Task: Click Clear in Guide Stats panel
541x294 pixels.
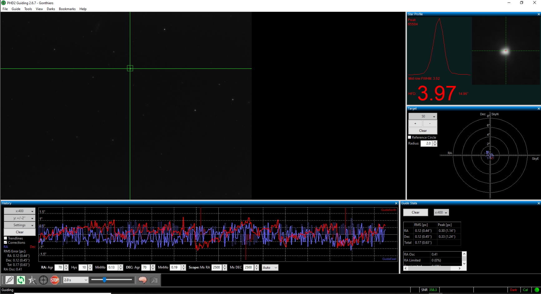Action: coord(415,212)
